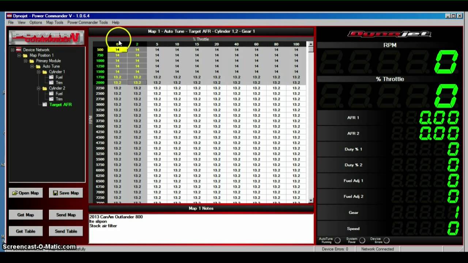
Task: Click the Cylinder 1 folder icon
Action: point(45,72)
